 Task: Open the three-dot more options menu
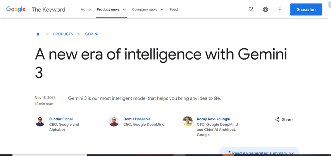coord(280,9)
